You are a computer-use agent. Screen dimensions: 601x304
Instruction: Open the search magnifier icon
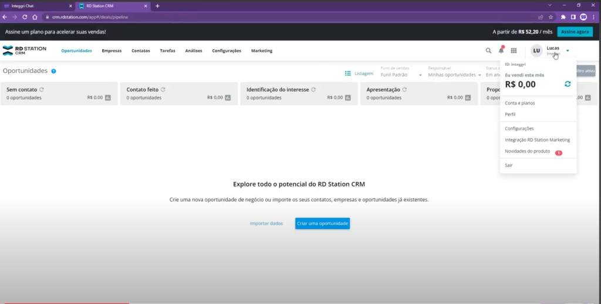(488, 50)
